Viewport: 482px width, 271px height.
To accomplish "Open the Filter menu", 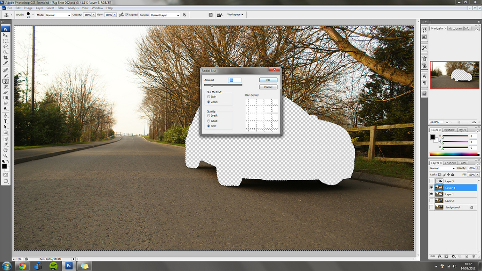I will (x=61, y=8).
